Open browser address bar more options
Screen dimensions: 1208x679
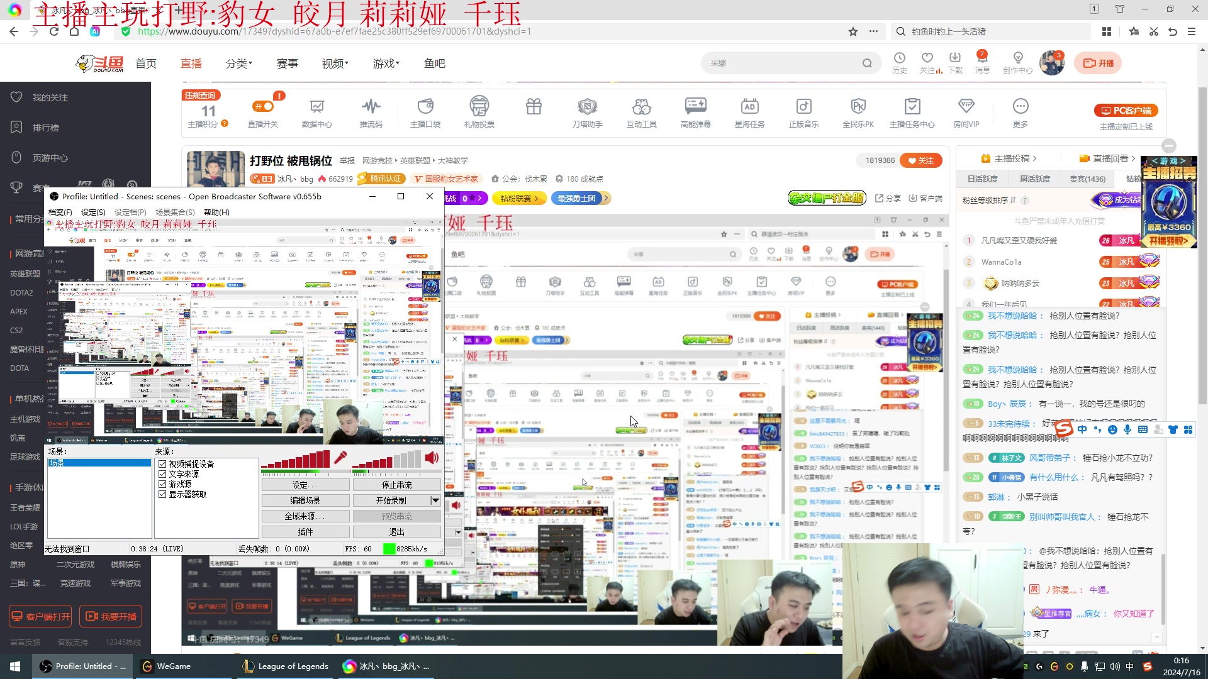(873, 31)
